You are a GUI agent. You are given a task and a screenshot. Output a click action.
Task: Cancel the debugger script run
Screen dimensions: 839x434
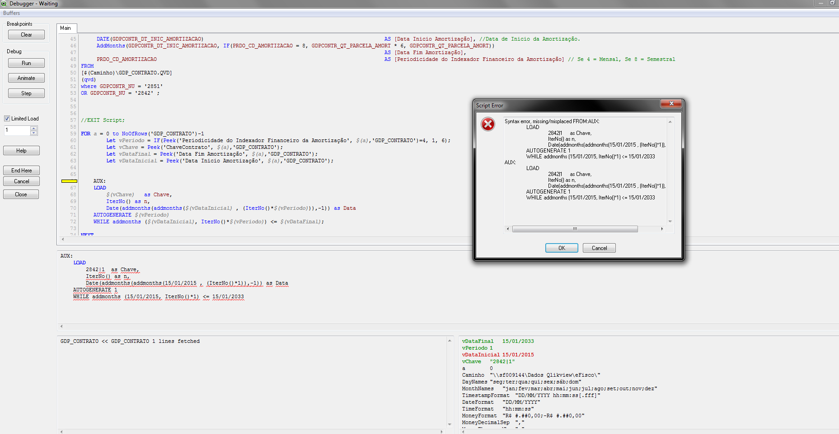pyautogui.click(x=21, y=181)
